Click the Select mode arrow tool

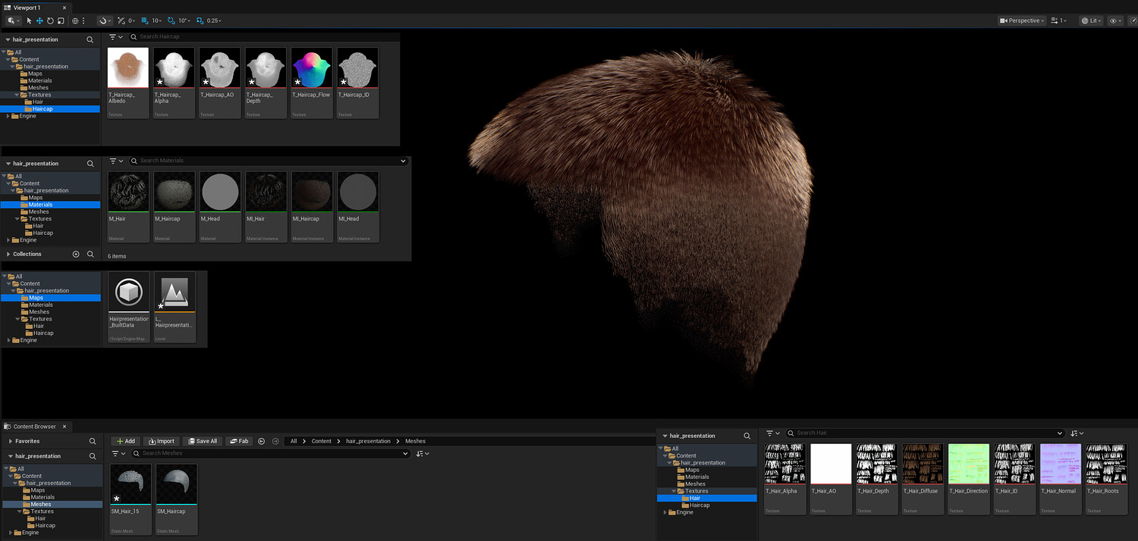pyautogui.click(x=30, y=21)
